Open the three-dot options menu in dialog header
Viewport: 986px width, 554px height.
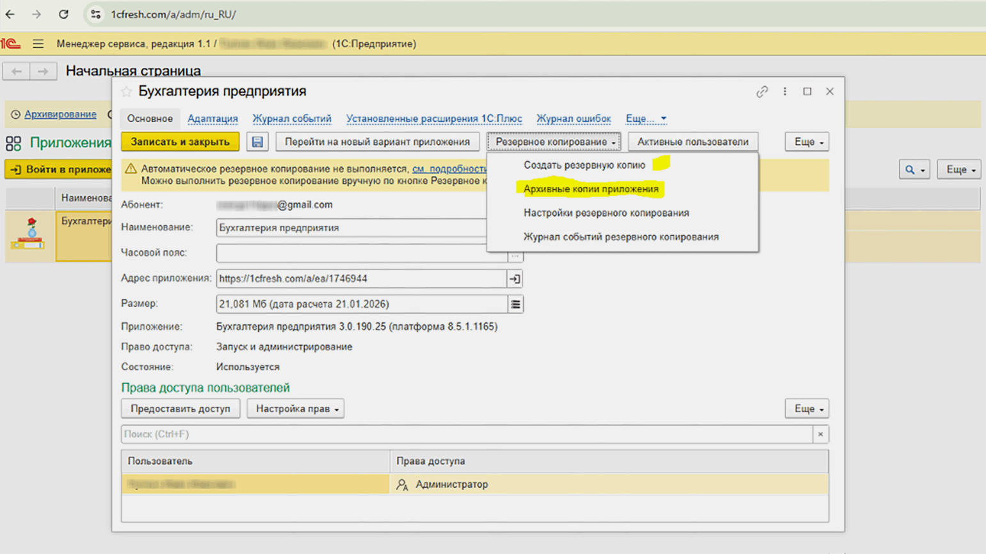tap(785, 91)
